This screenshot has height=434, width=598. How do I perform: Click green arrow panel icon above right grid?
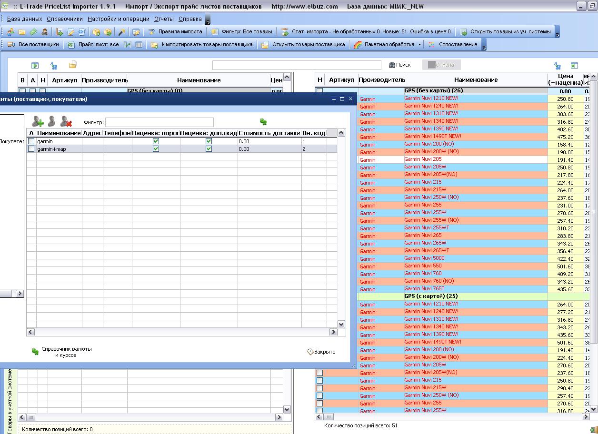(x=574, y=65)
